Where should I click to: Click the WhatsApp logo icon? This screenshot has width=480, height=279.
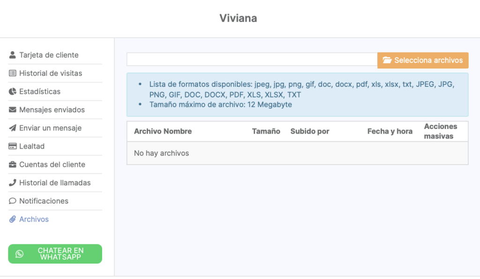coord(19,254)
